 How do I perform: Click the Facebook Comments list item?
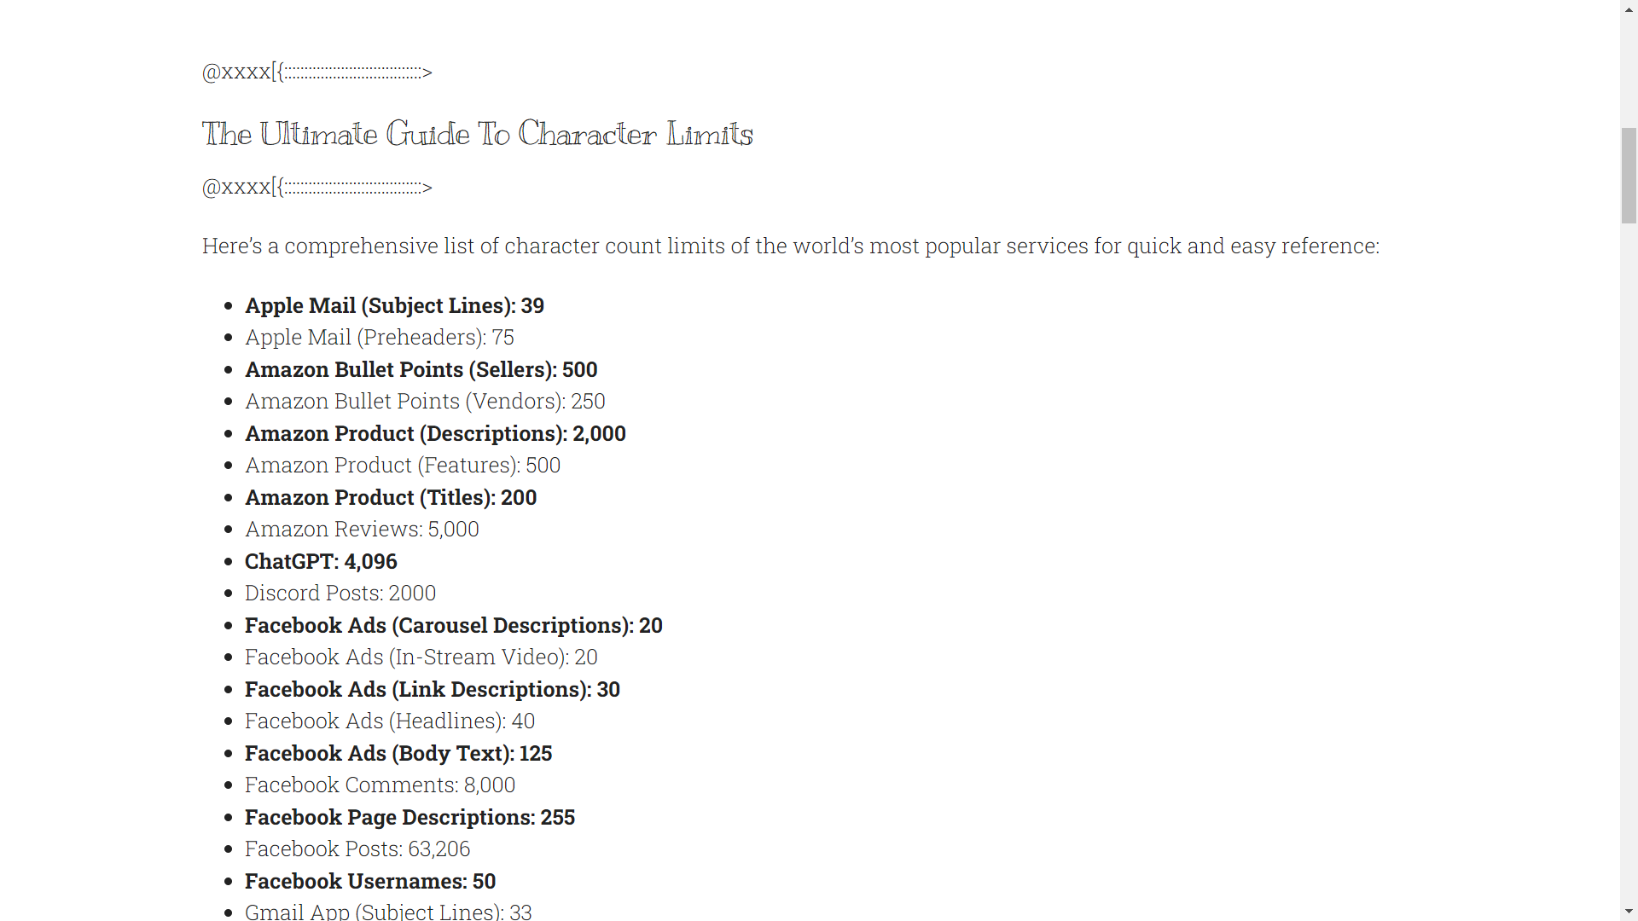380,785
